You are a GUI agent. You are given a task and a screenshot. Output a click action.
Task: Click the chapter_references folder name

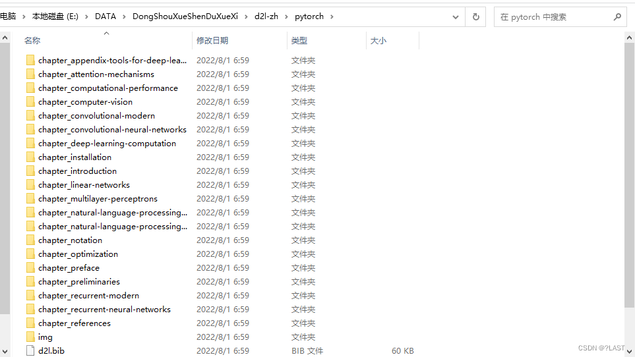(74, 323)
